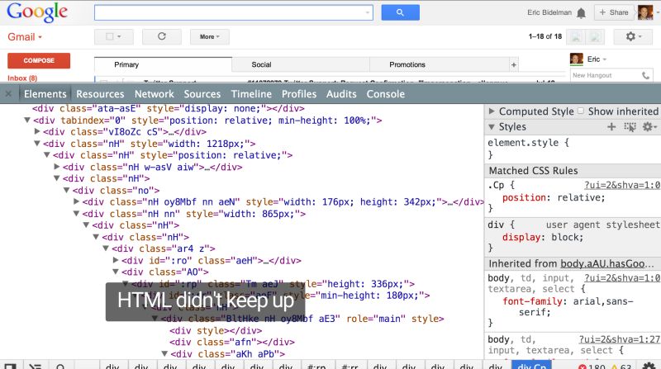
Task: Go to the older messages arrow
Action: 595,36
